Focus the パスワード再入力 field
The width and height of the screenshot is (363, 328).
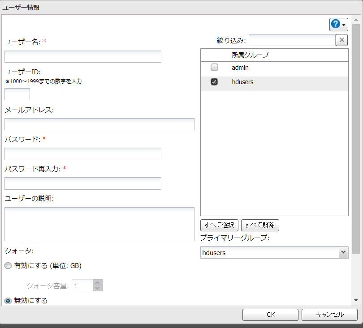pos(82,183)
